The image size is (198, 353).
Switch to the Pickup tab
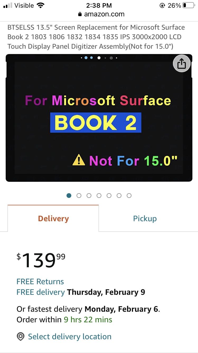tap(145, 218)
